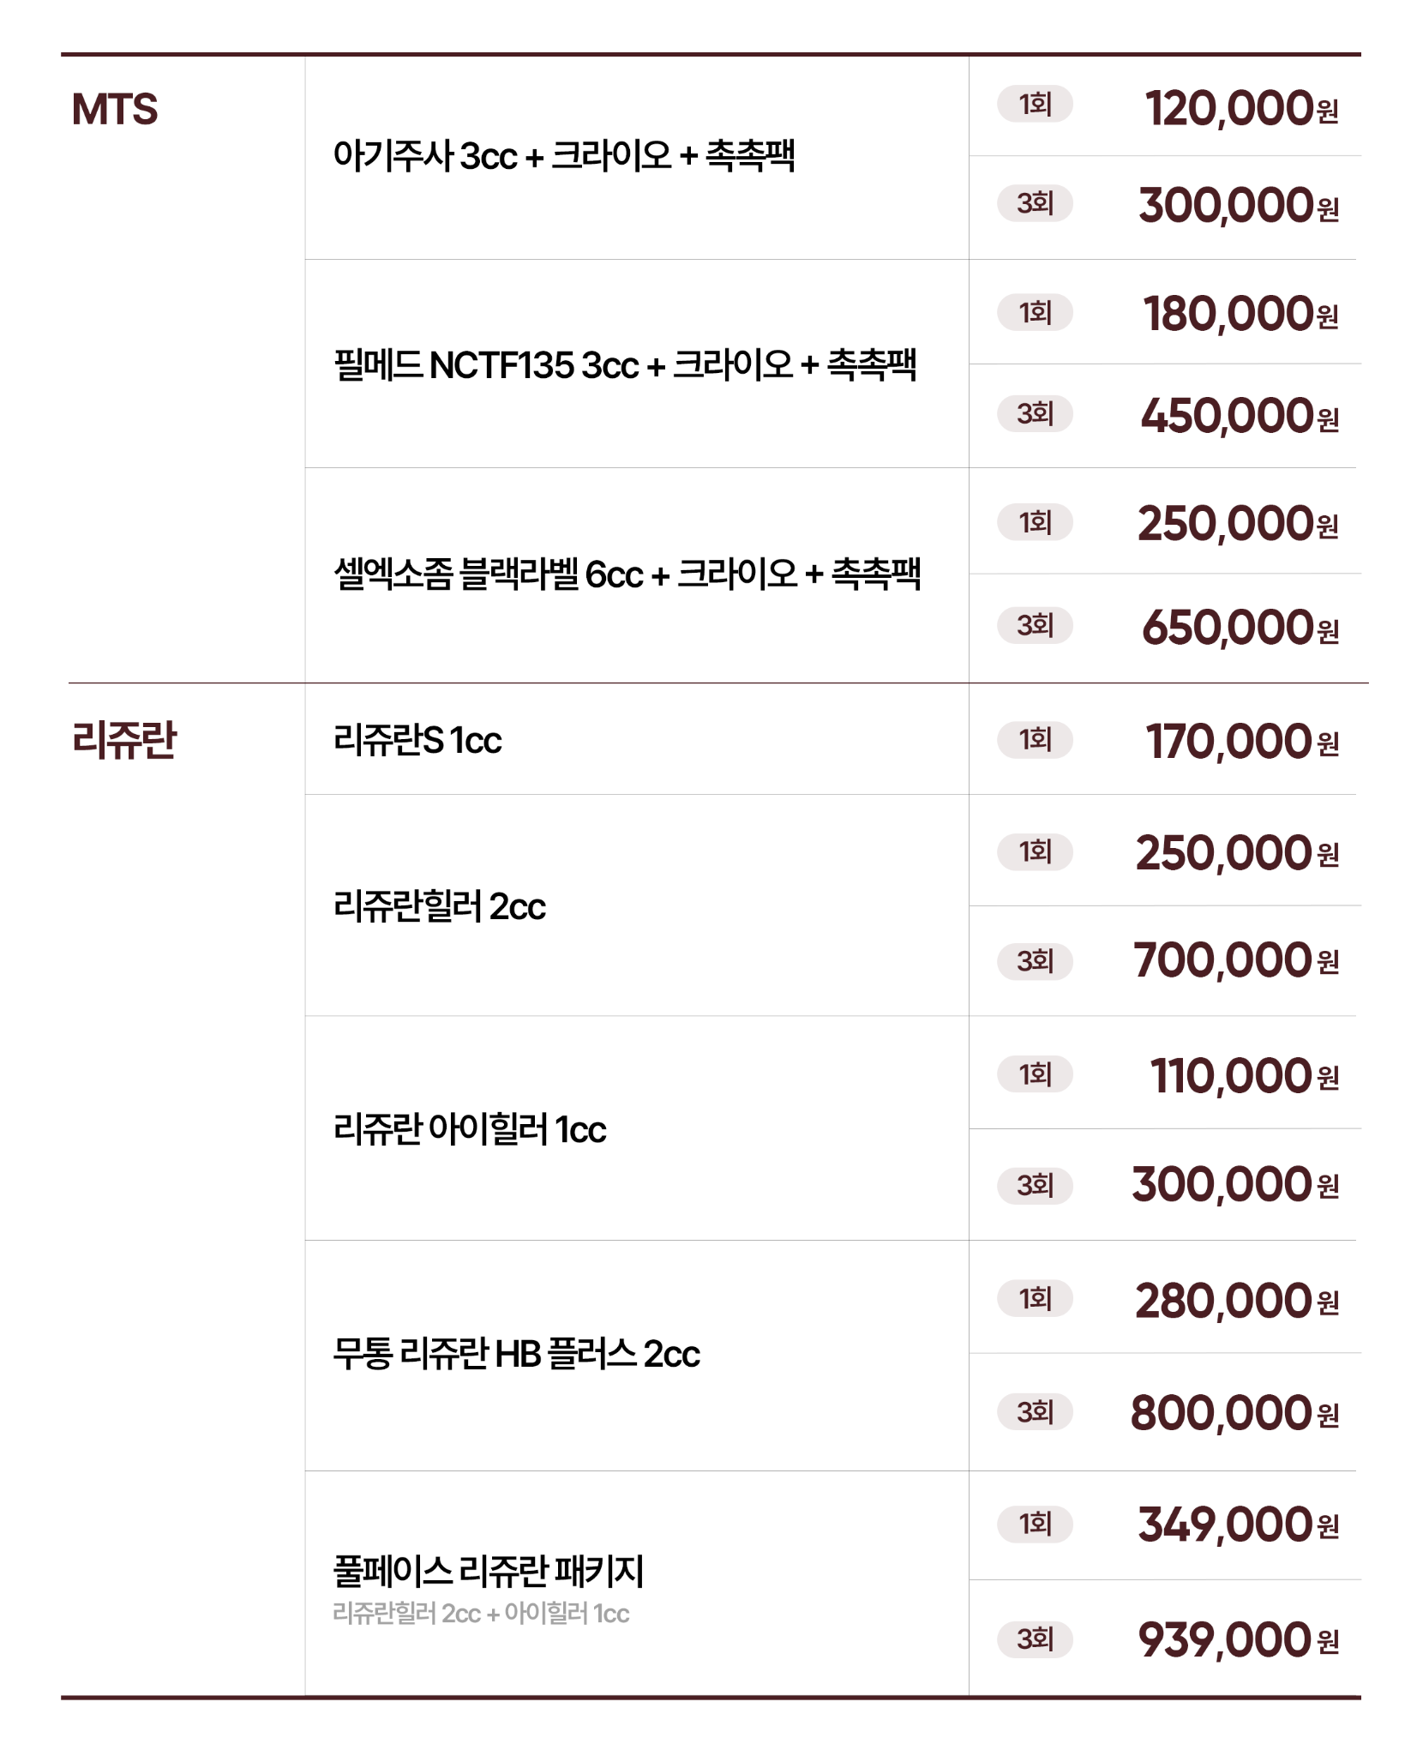
Task: Click the 170,000원 price for 리쥬란S
Action: pos(1241,741)
